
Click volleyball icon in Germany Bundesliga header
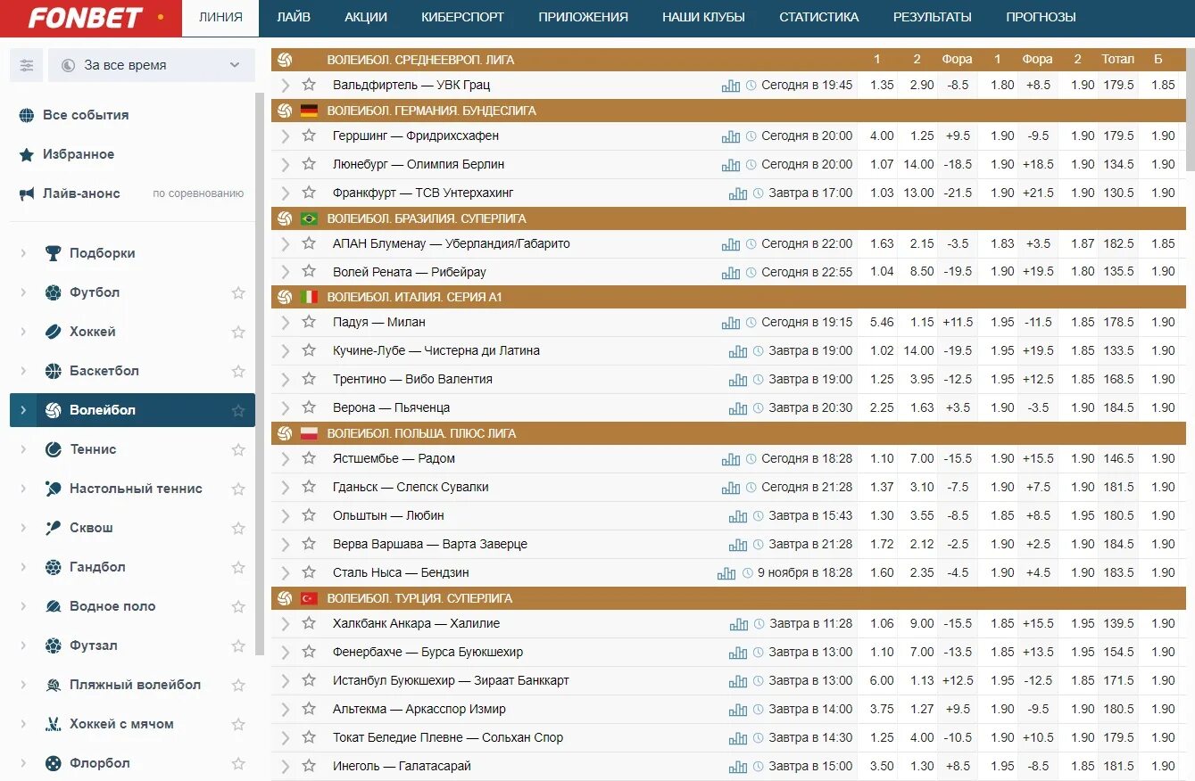[285, 111]
